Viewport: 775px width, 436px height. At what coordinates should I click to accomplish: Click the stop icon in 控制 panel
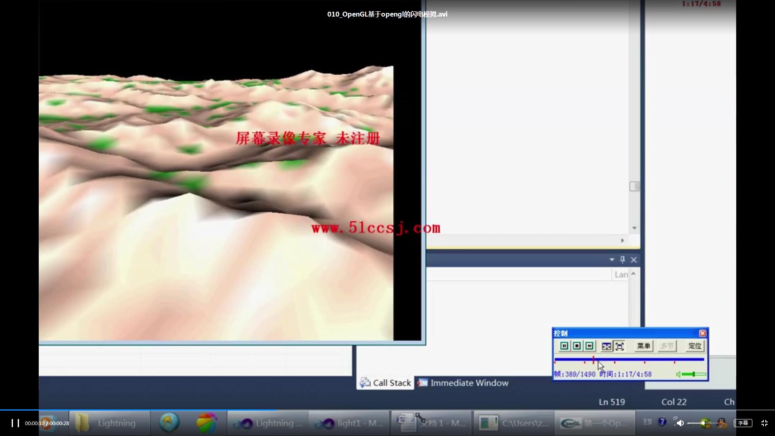click(x=577, y=346)
